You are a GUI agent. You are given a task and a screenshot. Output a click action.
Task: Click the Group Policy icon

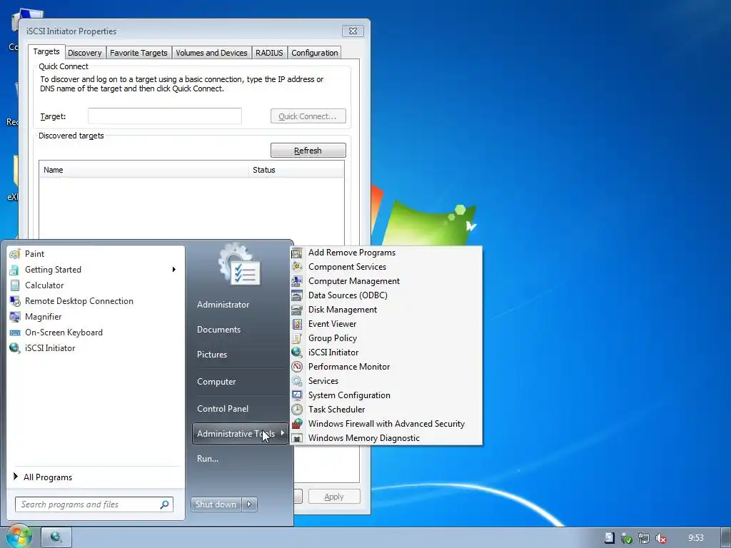point(297,338)
